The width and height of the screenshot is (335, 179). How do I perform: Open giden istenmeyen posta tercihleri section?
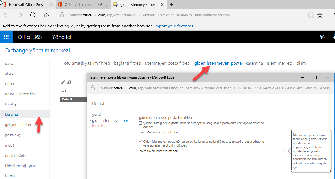point(112,123)
